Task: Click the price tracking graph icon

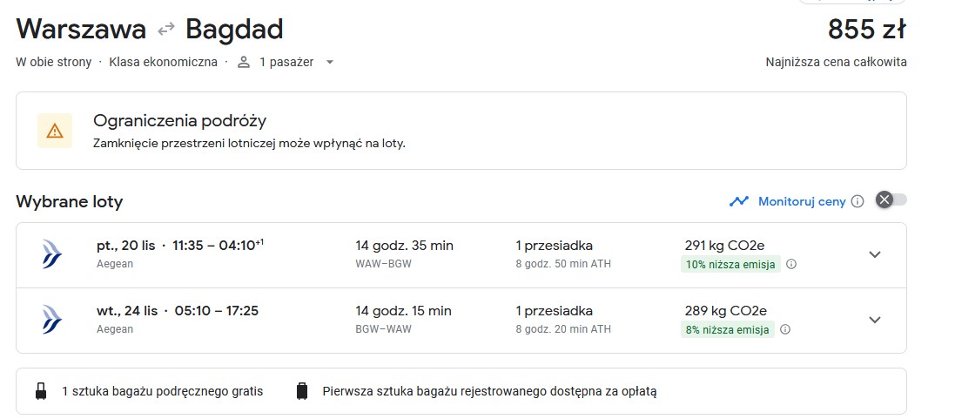Action: (x=739, y=201)
